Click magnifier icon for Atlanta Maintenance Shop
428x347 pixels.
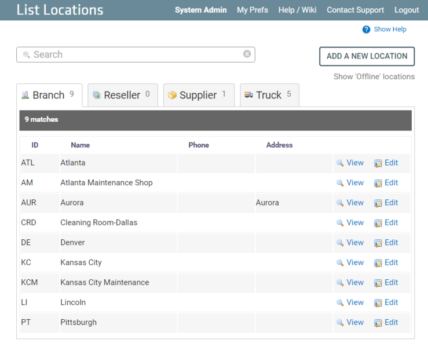point(340,183)
